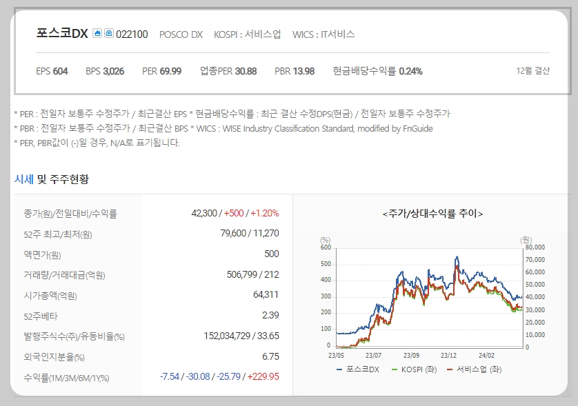This screenshot has width=578, height=406.
Task: Click the PER, PBR값이 (-)일 경우 footnote line
Action: pos(97,143)
